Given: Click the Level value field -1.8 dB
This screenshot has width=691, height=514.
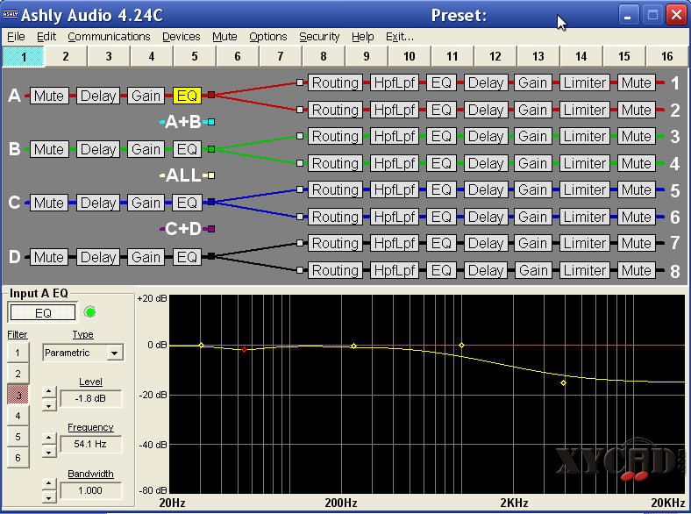Looking at the screenshot, I should (x=90, y=398).
